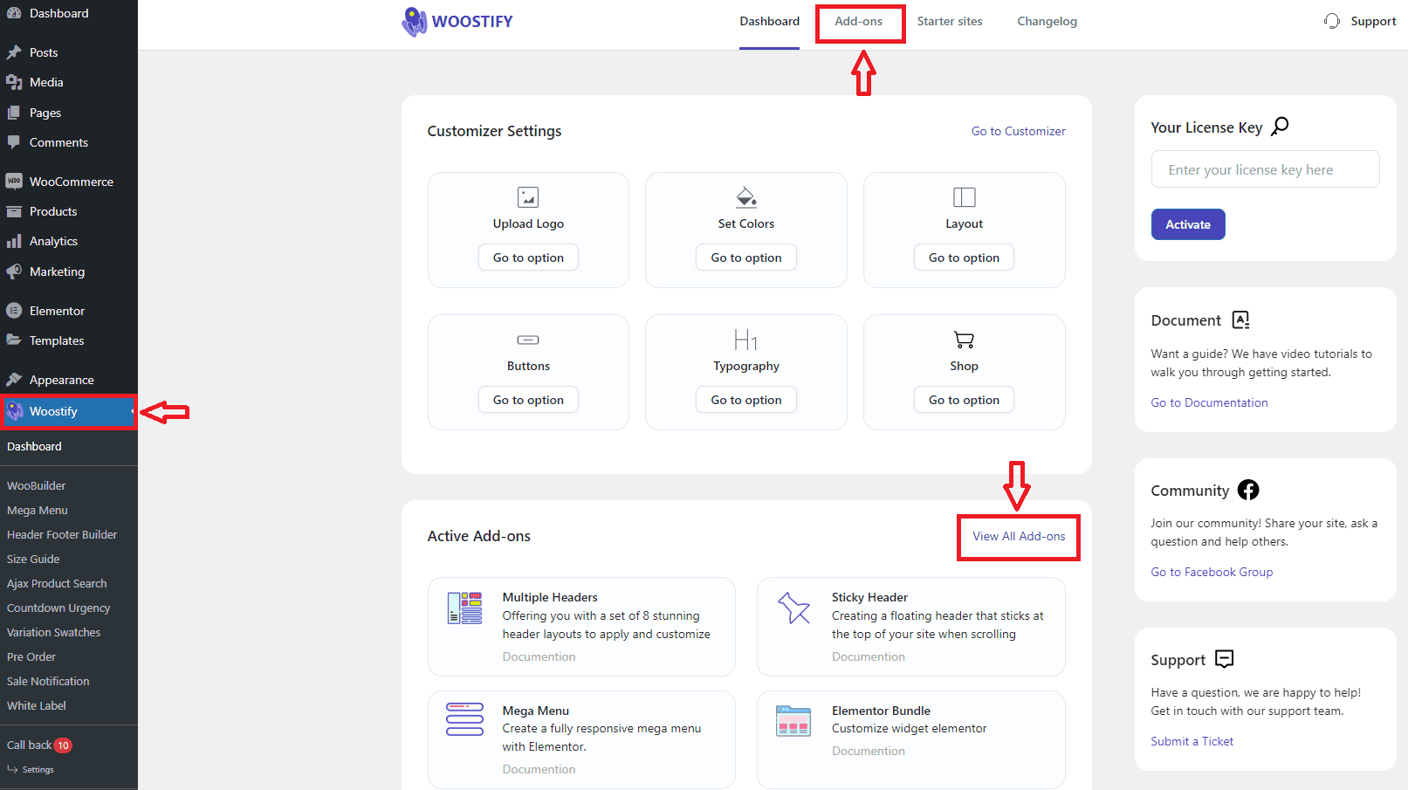Screen dimensions: 1408x790
Task: Click the Upload Logo image icon
Action: click(x=528, y=196)
